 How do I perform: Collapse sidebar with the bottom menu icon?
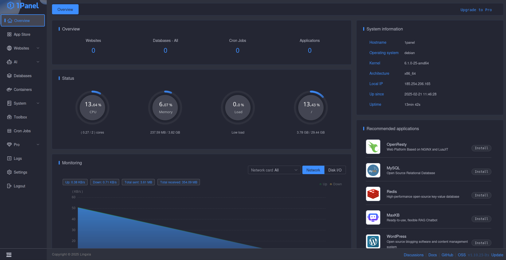tap(9, 255)
